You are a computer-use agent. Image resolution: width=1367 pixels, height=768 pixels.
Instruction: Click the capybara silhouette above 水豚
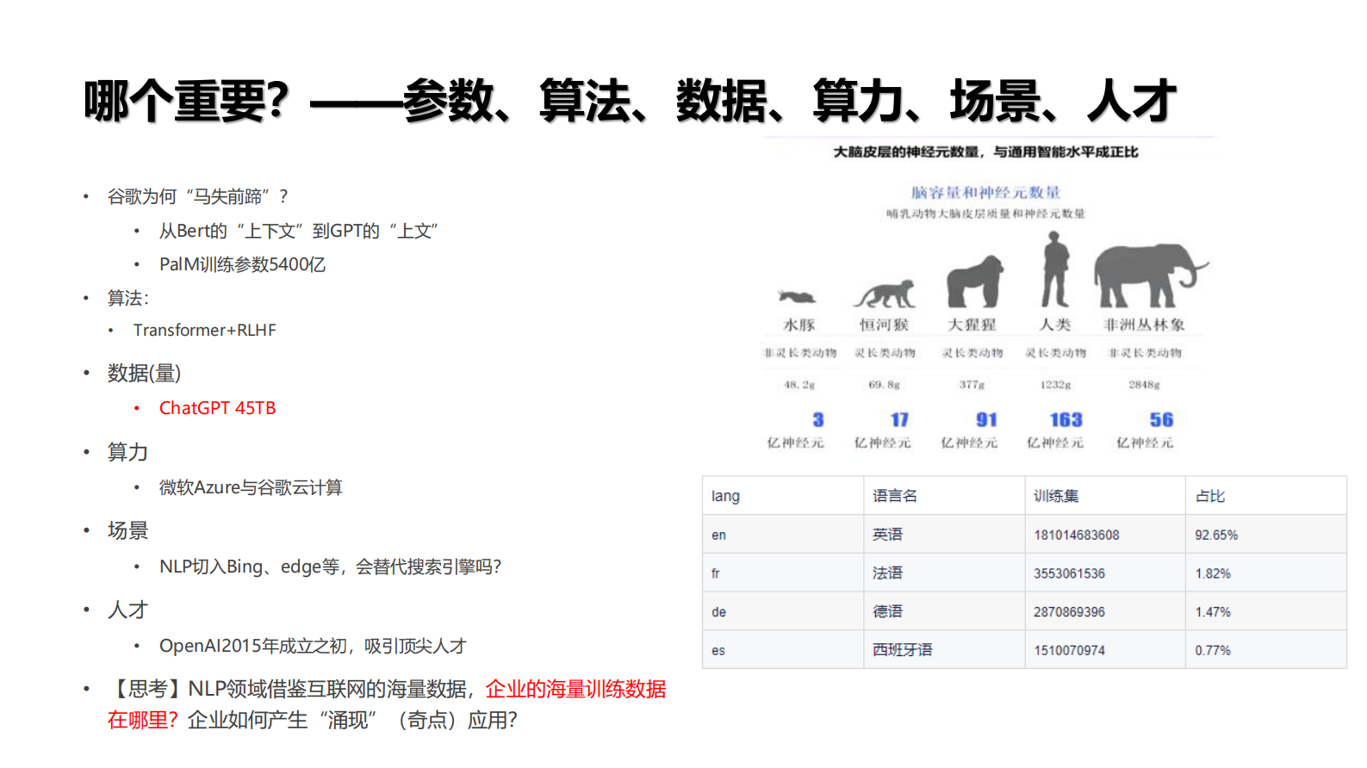pyautogui.click(x=797, y=297)
